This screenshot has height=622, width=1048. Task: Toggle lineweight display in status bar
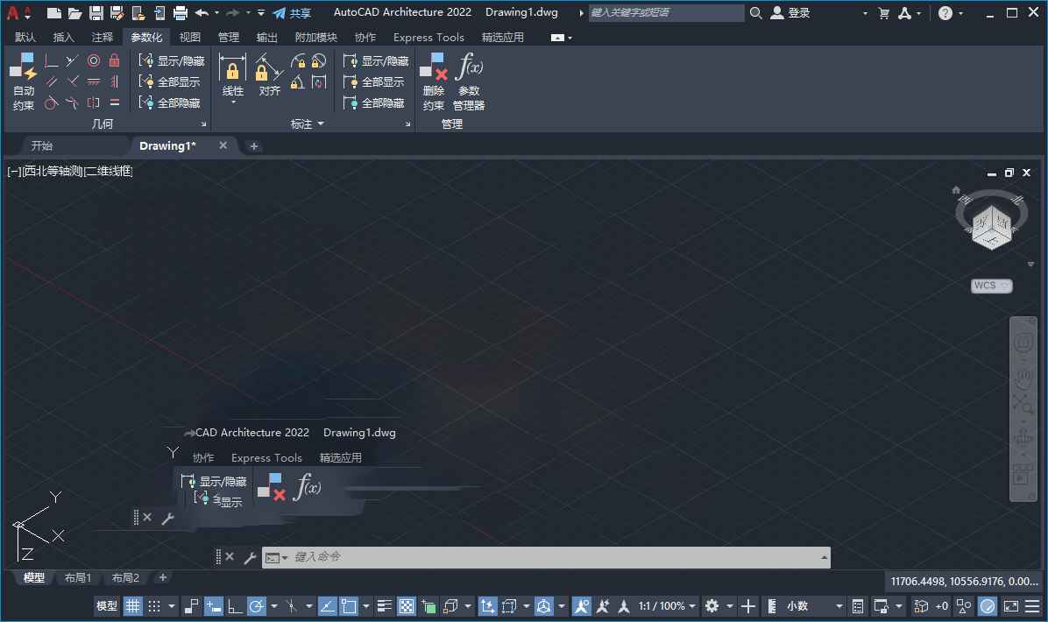pyautogui.click(x=385, y=606)
